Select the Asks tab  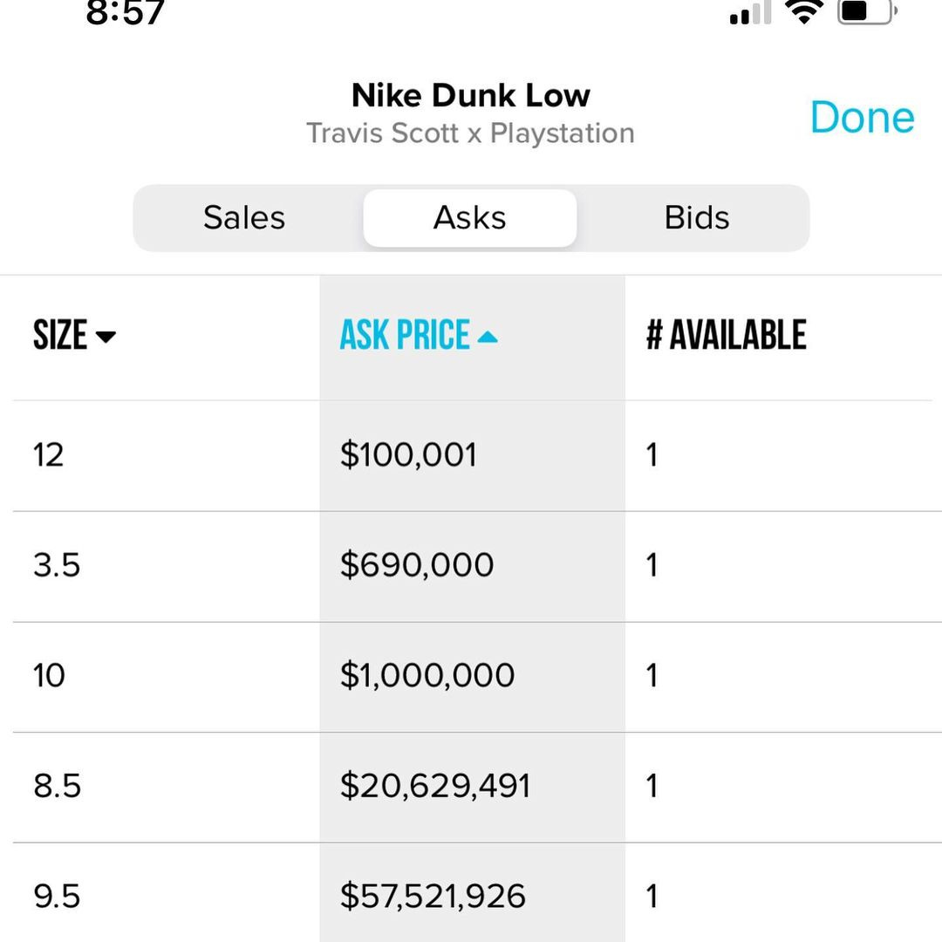(x=470, y=217)
